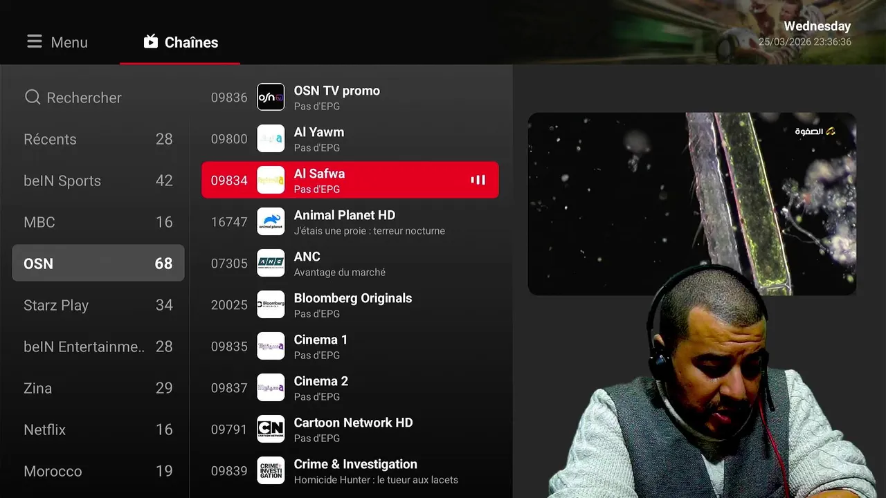Open the live video preview thumbnail
The height and width of the screenshot is (498, 886).
(x=692, y=204)
